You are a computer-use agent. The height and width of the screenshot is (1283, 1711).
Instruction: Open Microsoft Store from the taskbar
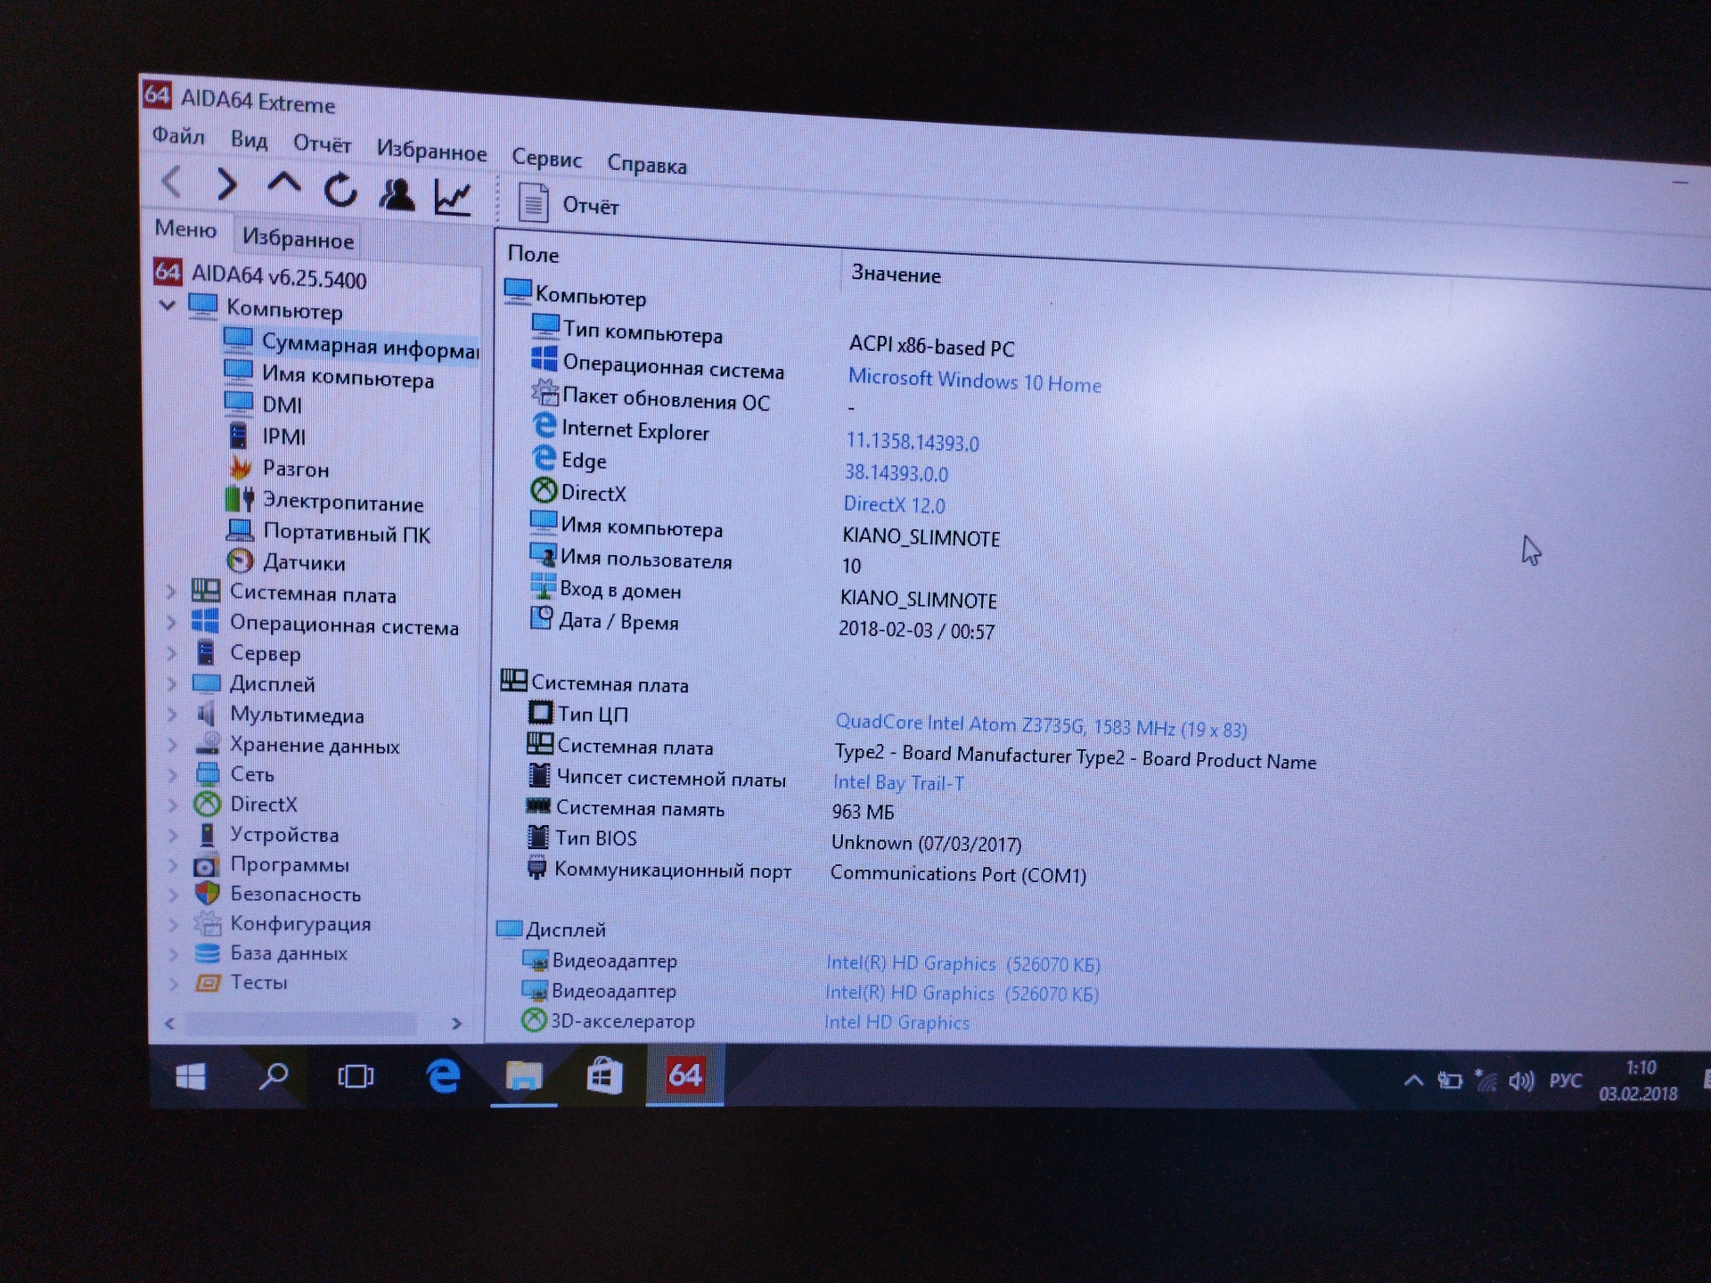[604, 1075]
